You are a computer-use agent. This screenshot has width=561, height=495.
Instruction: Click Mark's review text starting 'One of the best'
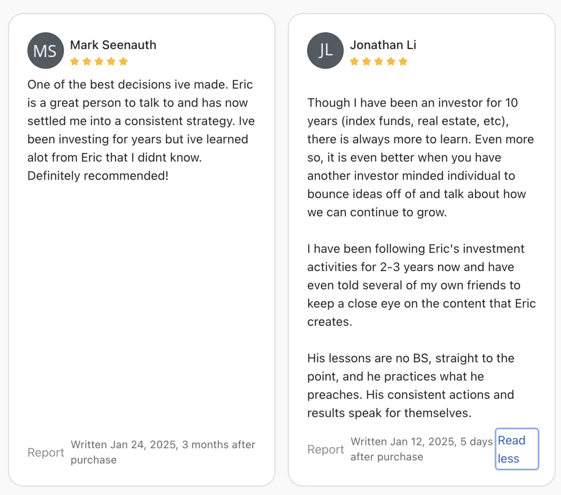click(140, 130)
